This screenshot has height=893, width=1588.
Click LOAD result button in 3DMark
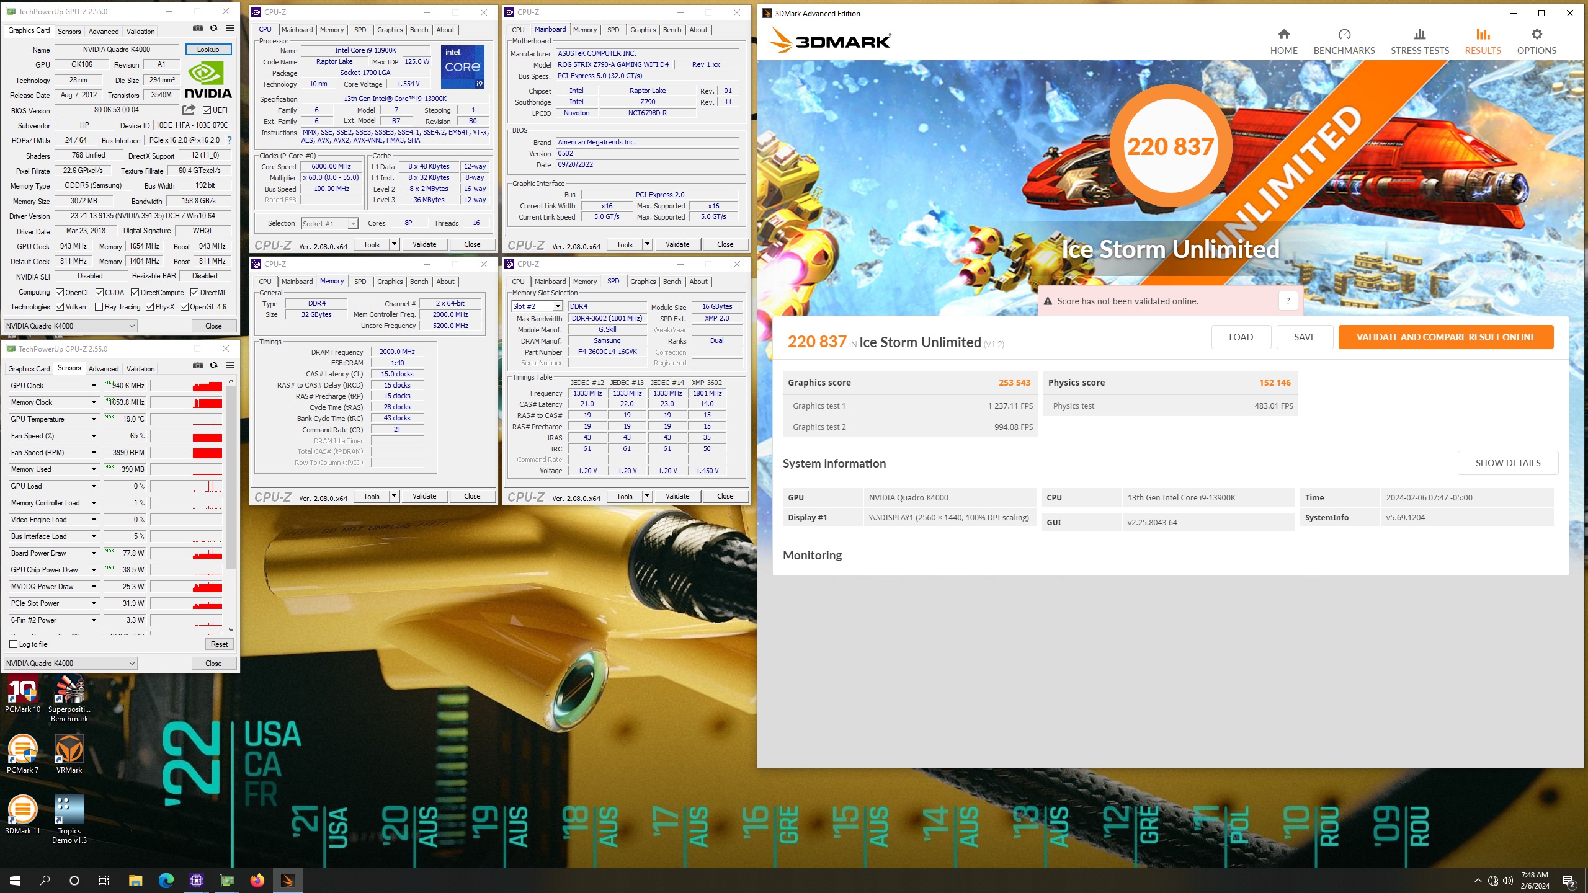1241,337
